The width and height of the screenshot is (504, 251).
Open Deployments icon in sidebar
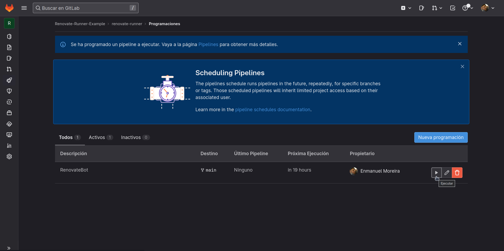[9, 102]
